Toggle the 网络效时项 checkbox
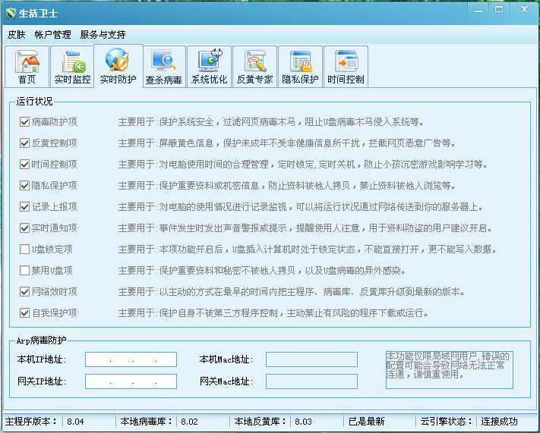This screenshot has height=433, width=540. [25, 291]
